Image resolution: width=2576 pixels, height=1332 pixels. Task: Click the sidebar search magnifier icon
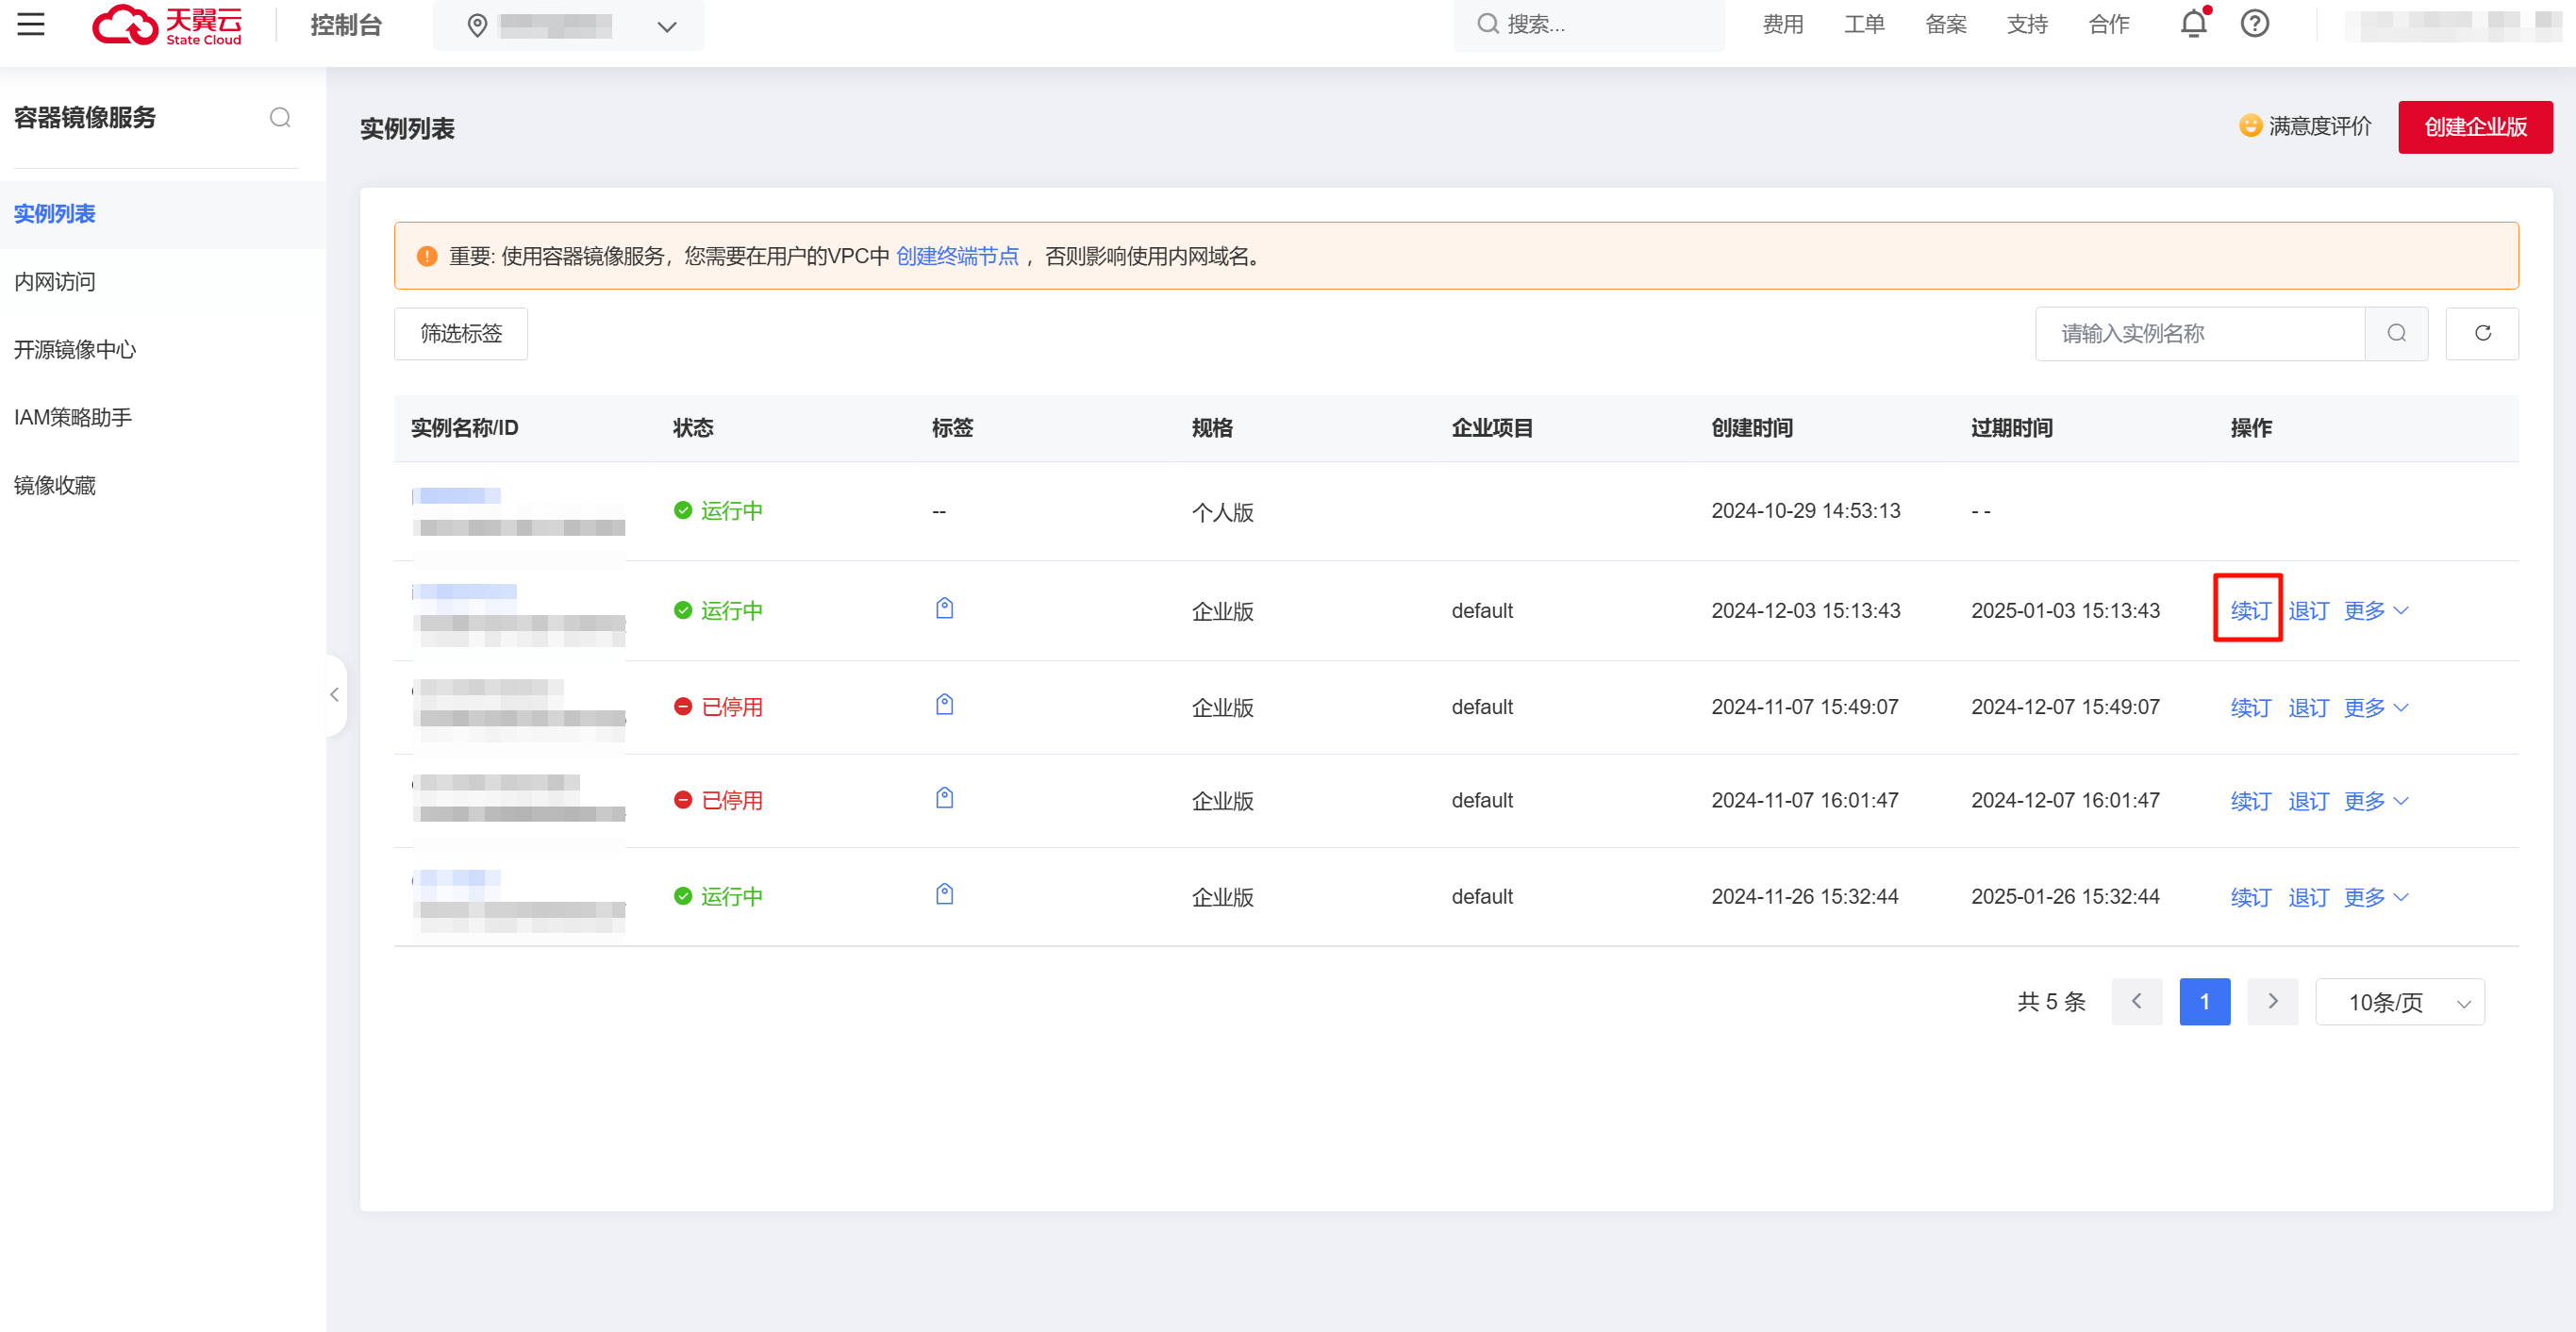(280, 117)
